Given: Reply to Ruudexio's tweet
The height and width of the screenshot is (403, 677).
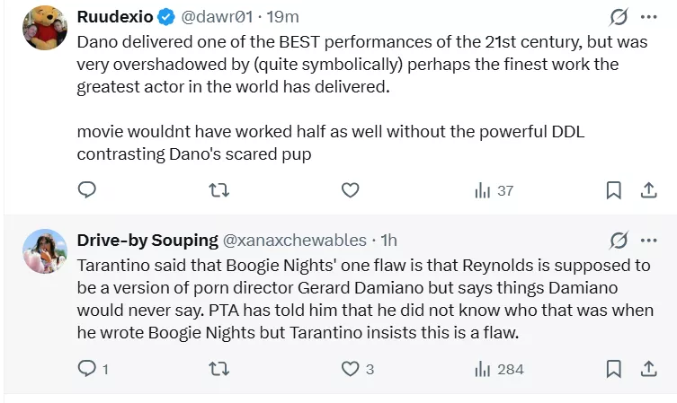Looking at the screenshot, I should point(87,190).
